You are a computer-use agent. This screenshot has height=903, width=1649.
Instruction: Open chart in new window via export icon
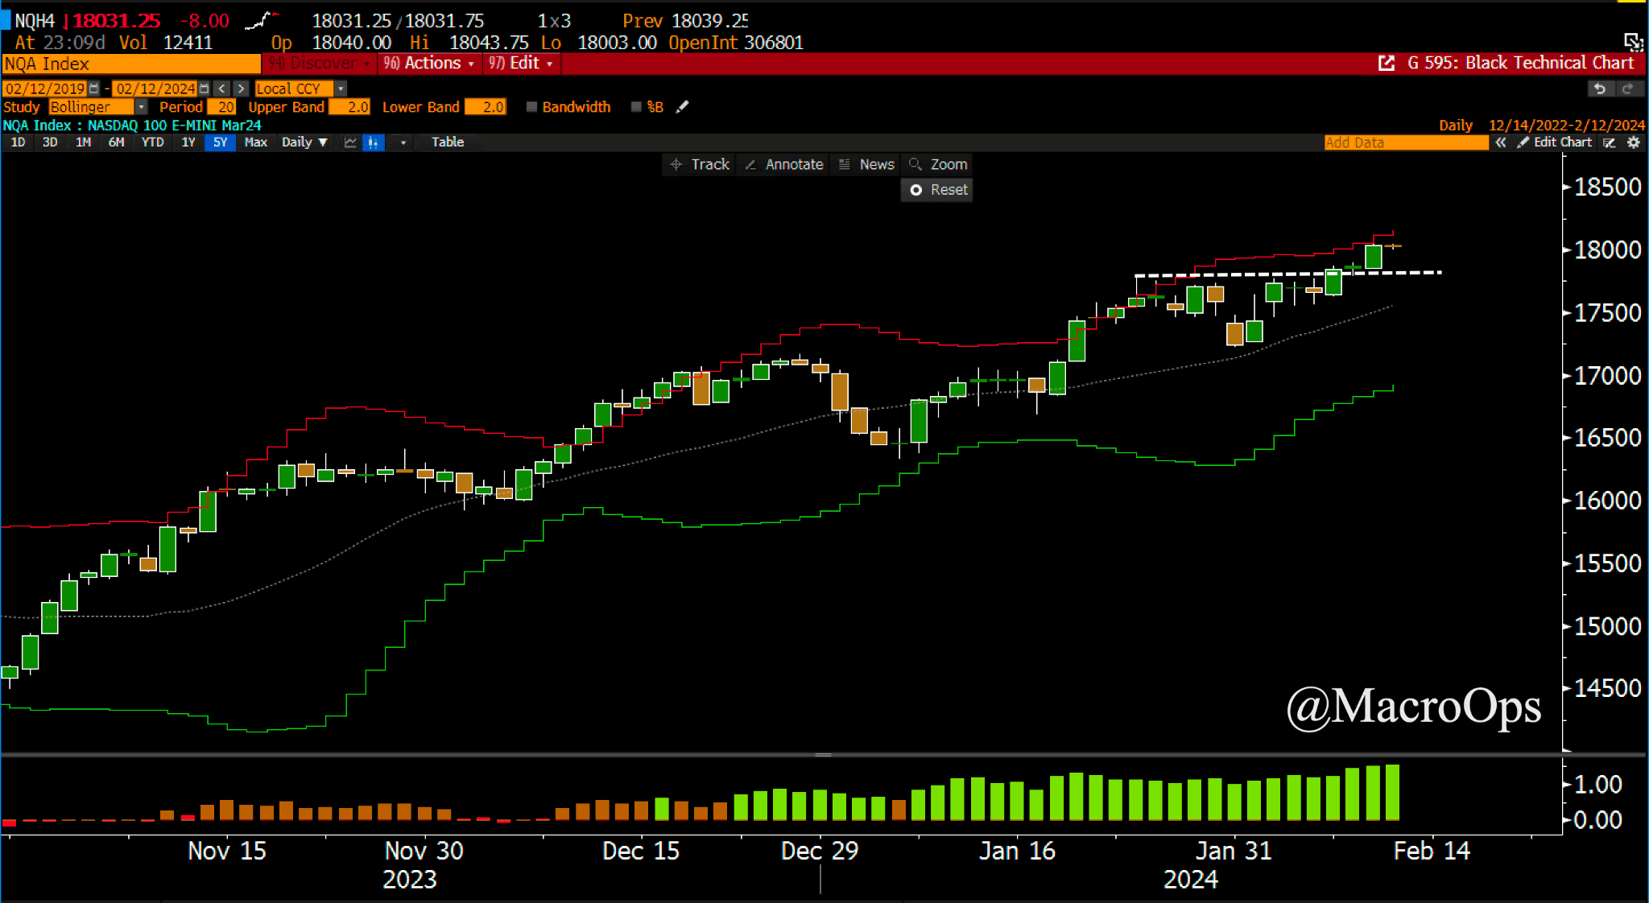pyautogui.click(x=1386, y=63)
